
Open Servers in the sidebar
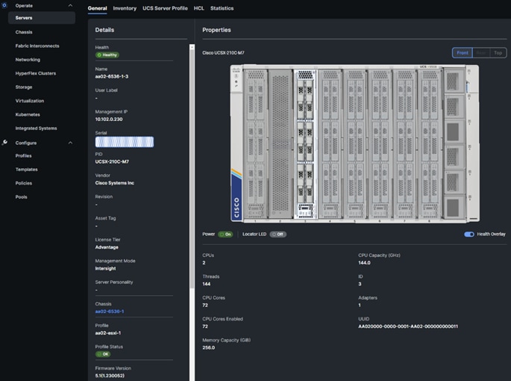pos(42,18)
